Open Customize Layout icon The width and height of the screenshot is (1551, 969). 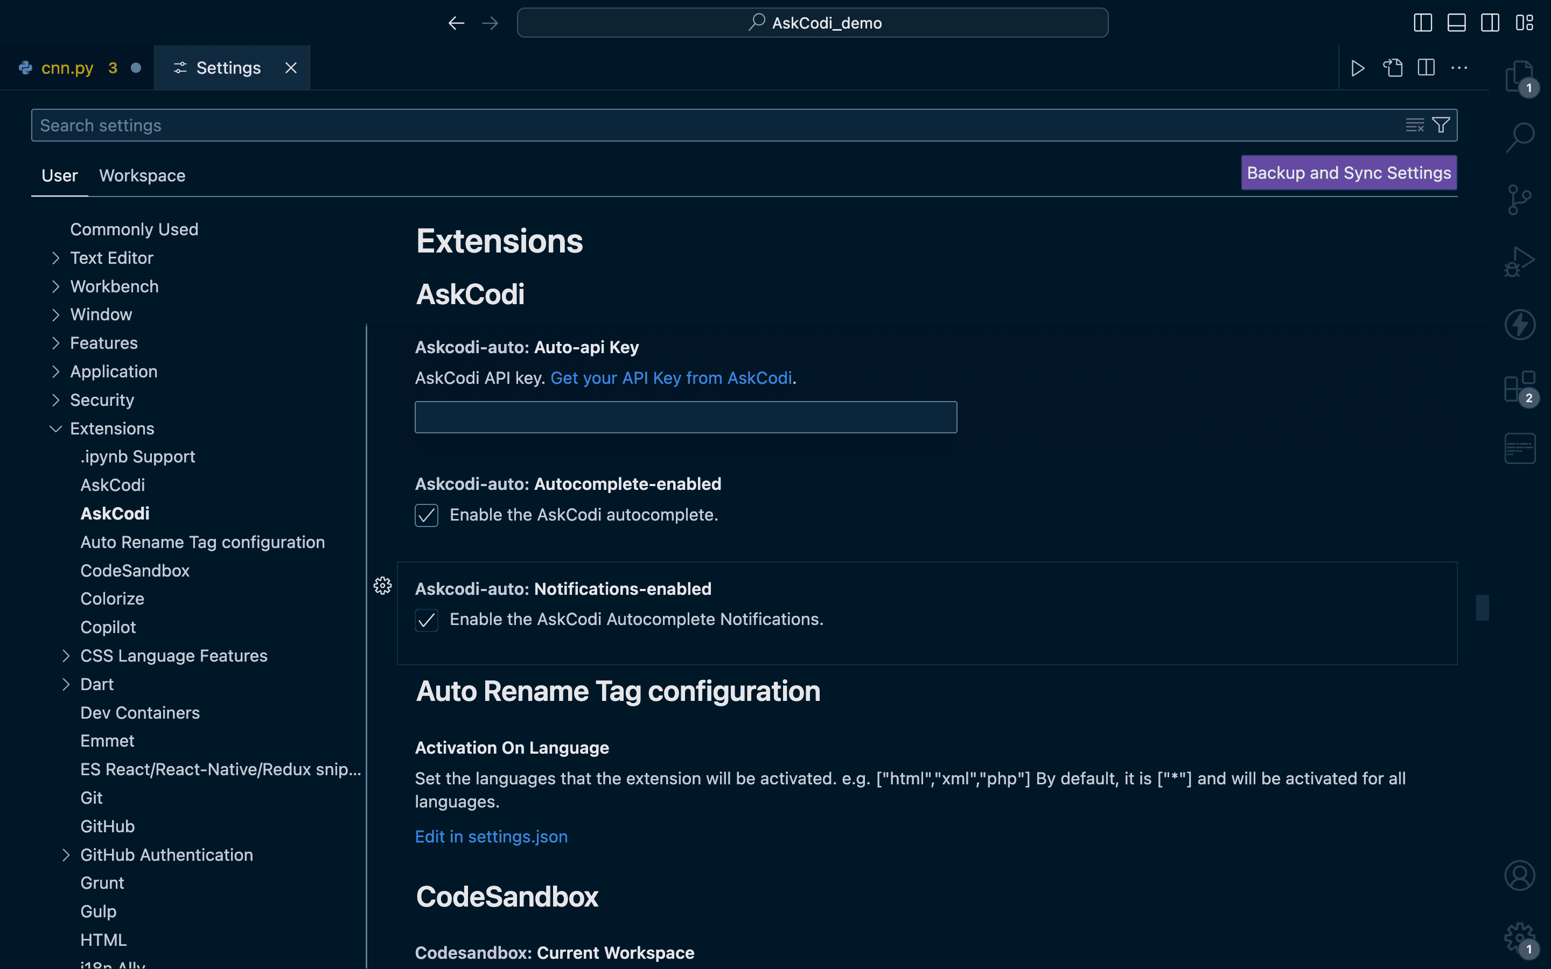(x=1524, y=23)
